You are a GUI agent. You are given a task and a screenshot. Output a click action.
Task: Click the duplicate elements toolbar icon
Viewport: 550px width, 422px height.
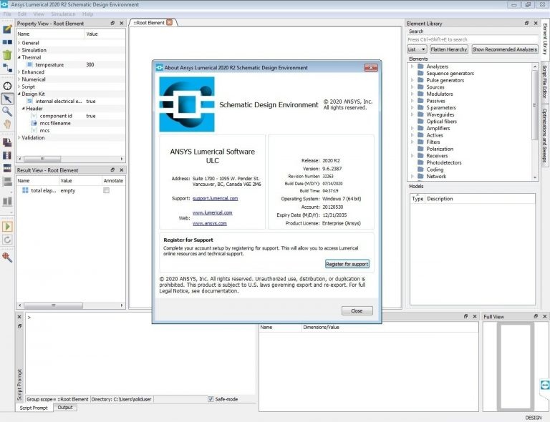tap(7, 42)
